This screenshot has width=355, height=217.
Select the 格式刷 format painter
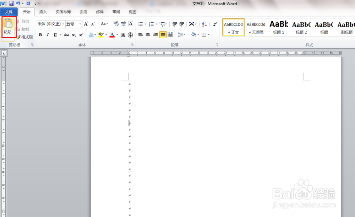(24, 37)
